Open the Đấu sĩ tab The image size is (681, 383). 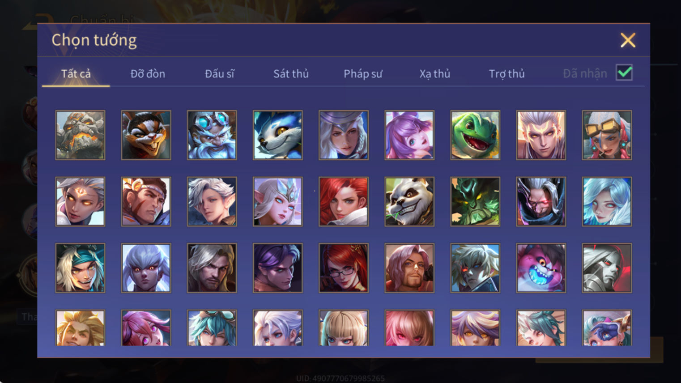tap(219, 74)
